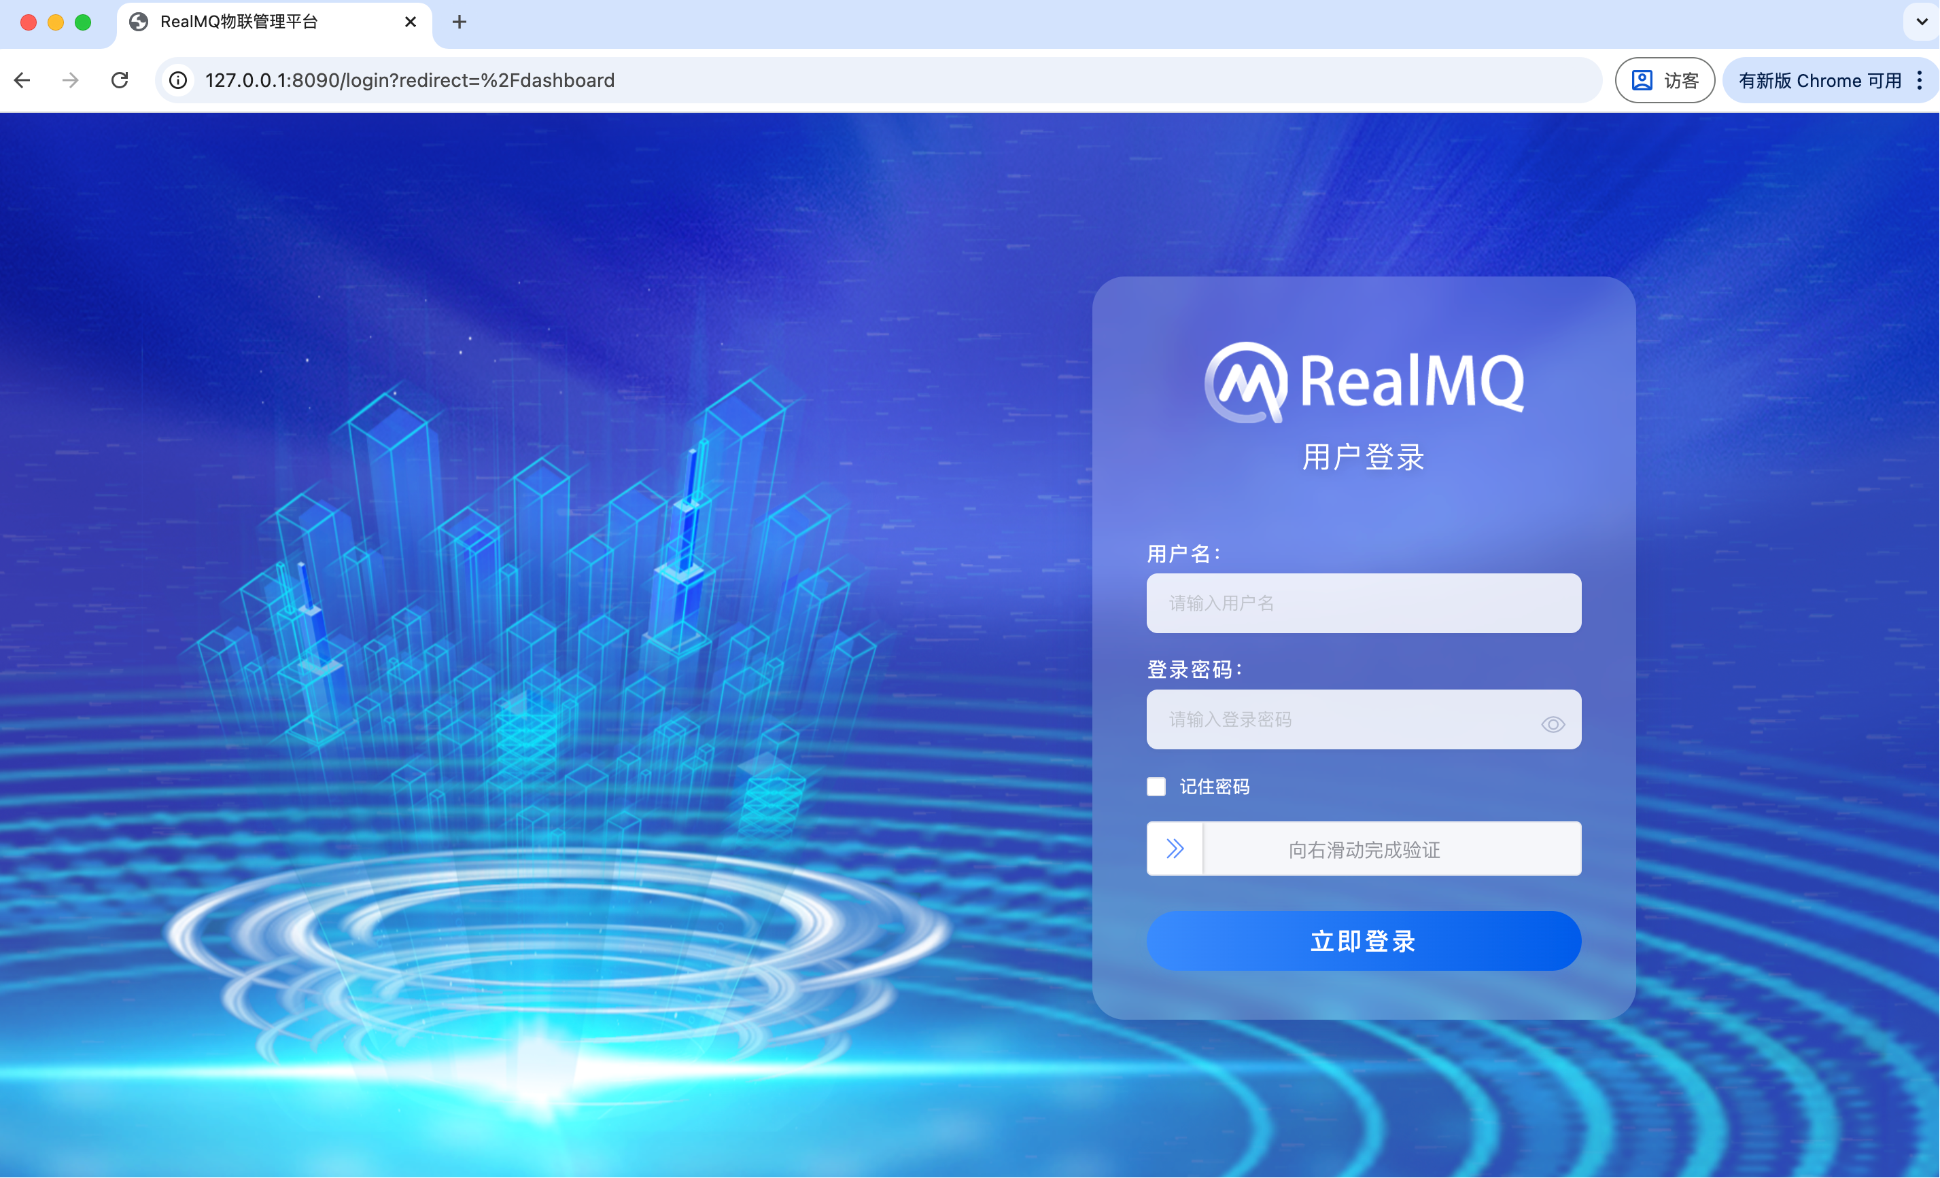Open site information icon in address bar
Image resolution: width=1940 pixels, height=1178 pixels.
[179, 80]
